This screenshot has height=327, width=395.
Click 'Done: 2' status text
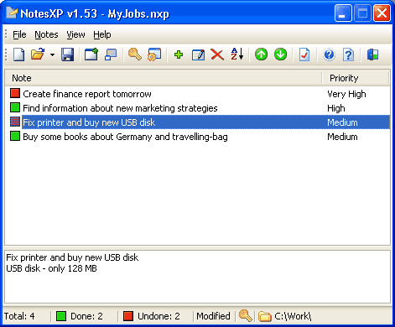tap(86, 316)
